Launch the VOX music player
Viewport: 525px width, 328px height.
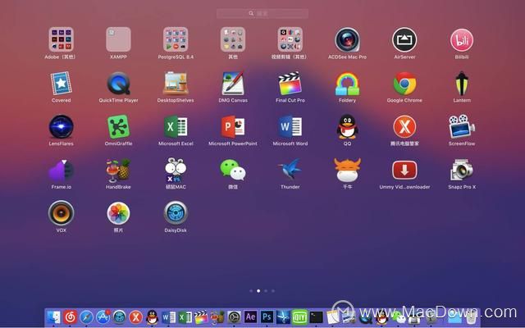(x=61, y=213)
